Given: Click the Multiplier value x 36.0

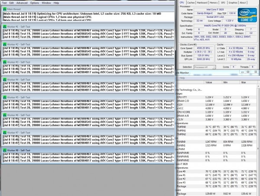Looking at the screenshot, I should (204, 52).
